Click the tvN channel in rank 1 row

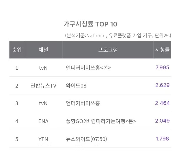tap(43, 68)
